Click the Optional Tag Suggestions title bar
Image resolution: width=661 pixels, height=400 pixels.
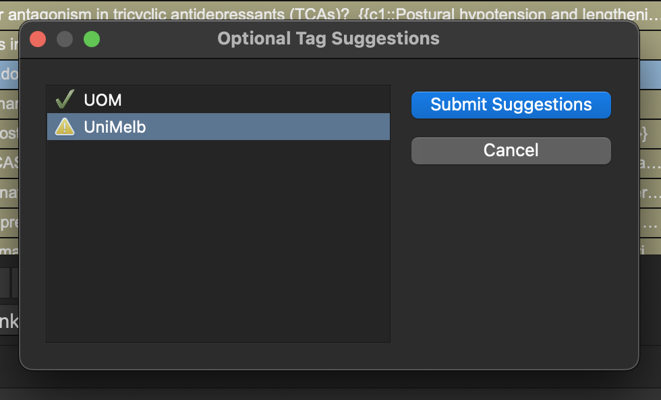click(328, 39)
